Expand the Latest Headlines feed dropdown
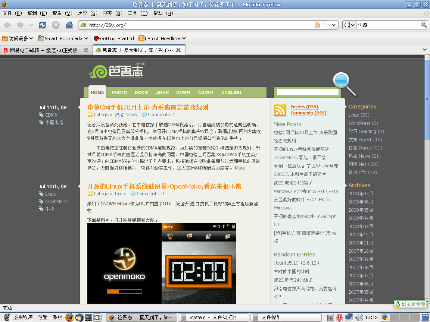 [x=184, y=38]
